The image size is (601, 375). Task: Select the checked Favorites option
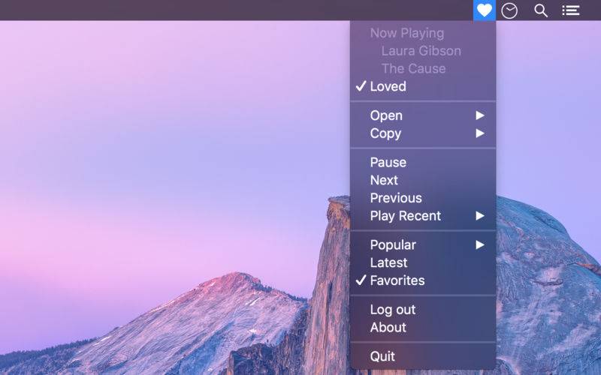coord(423,280)
